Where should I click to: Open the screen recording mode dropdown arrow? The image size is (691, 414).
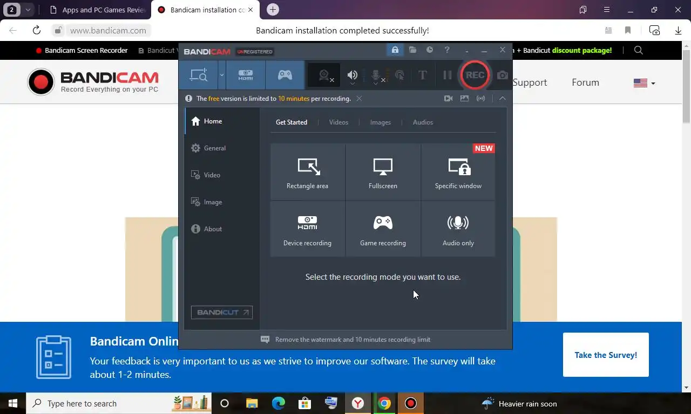[221, 75]
